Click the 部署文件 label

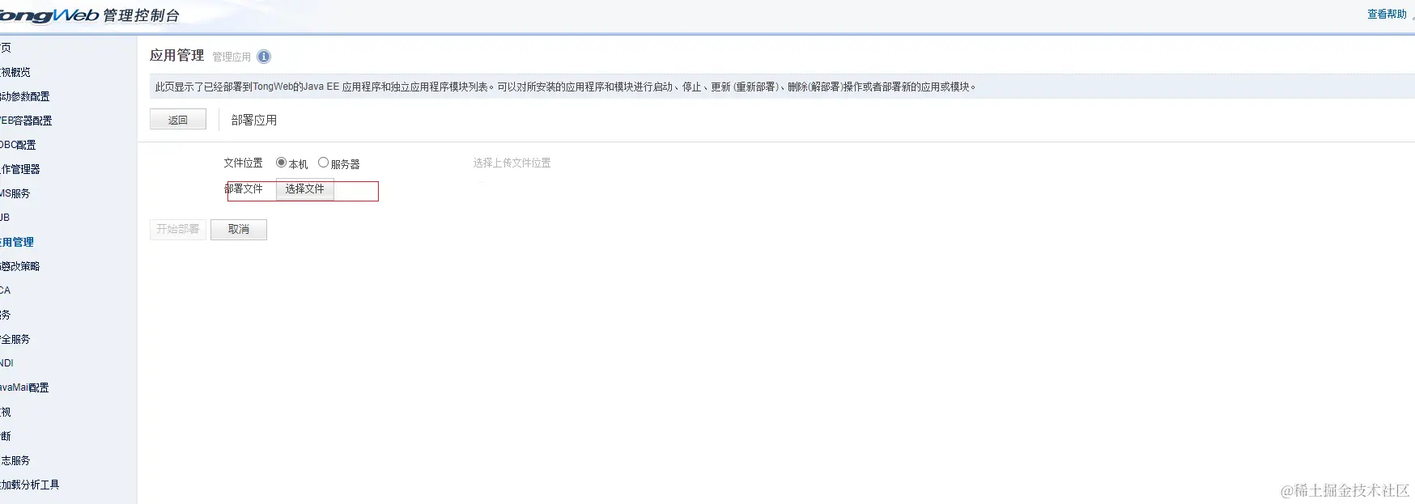coord(243,188)
